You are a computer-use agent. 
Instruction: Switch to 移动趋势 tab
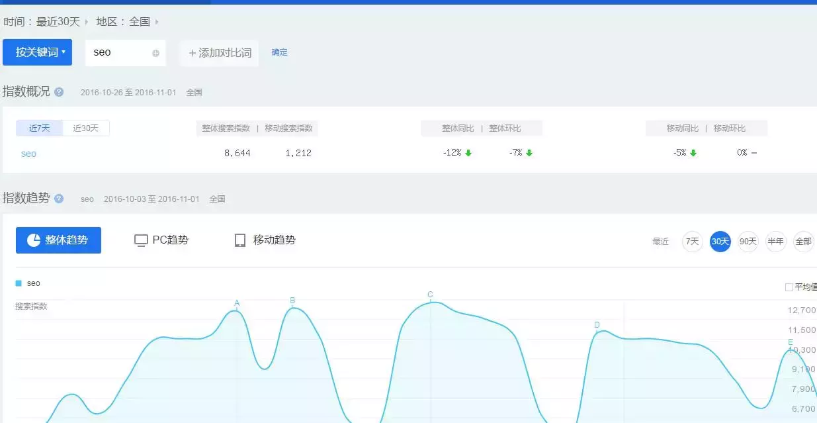click(265, 240)
